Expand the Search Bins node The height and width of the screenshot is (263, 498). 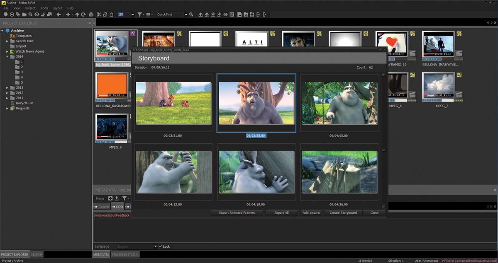[7, 41]
